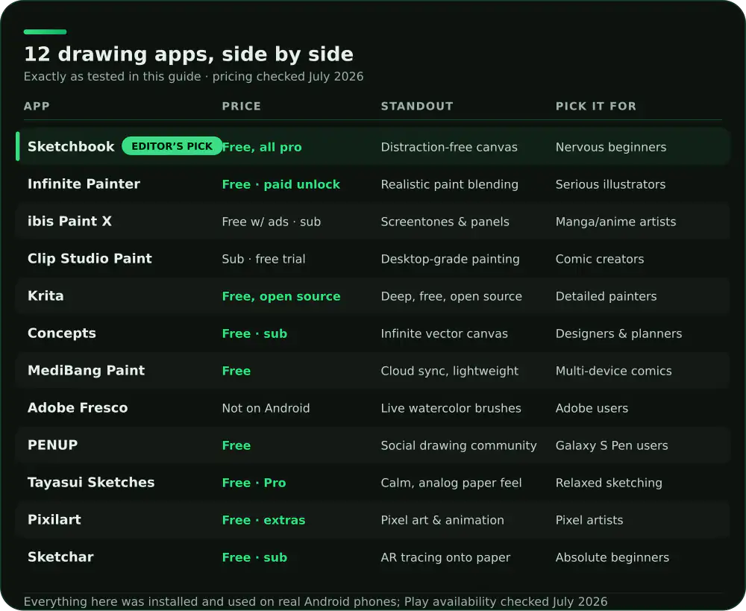Click the STANDOUT column header
The height and width of the screenshot is (611, 746).
click(417, 106)
